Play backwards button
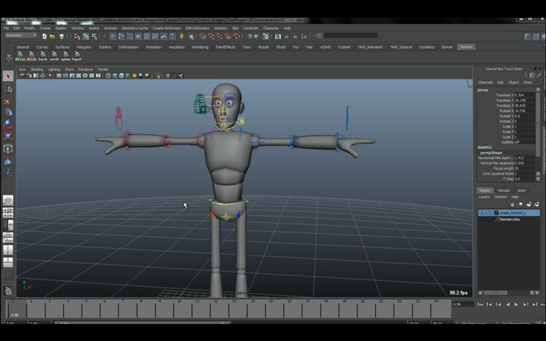This screenshot has height=341, width=546. click(x=508, y=305)
